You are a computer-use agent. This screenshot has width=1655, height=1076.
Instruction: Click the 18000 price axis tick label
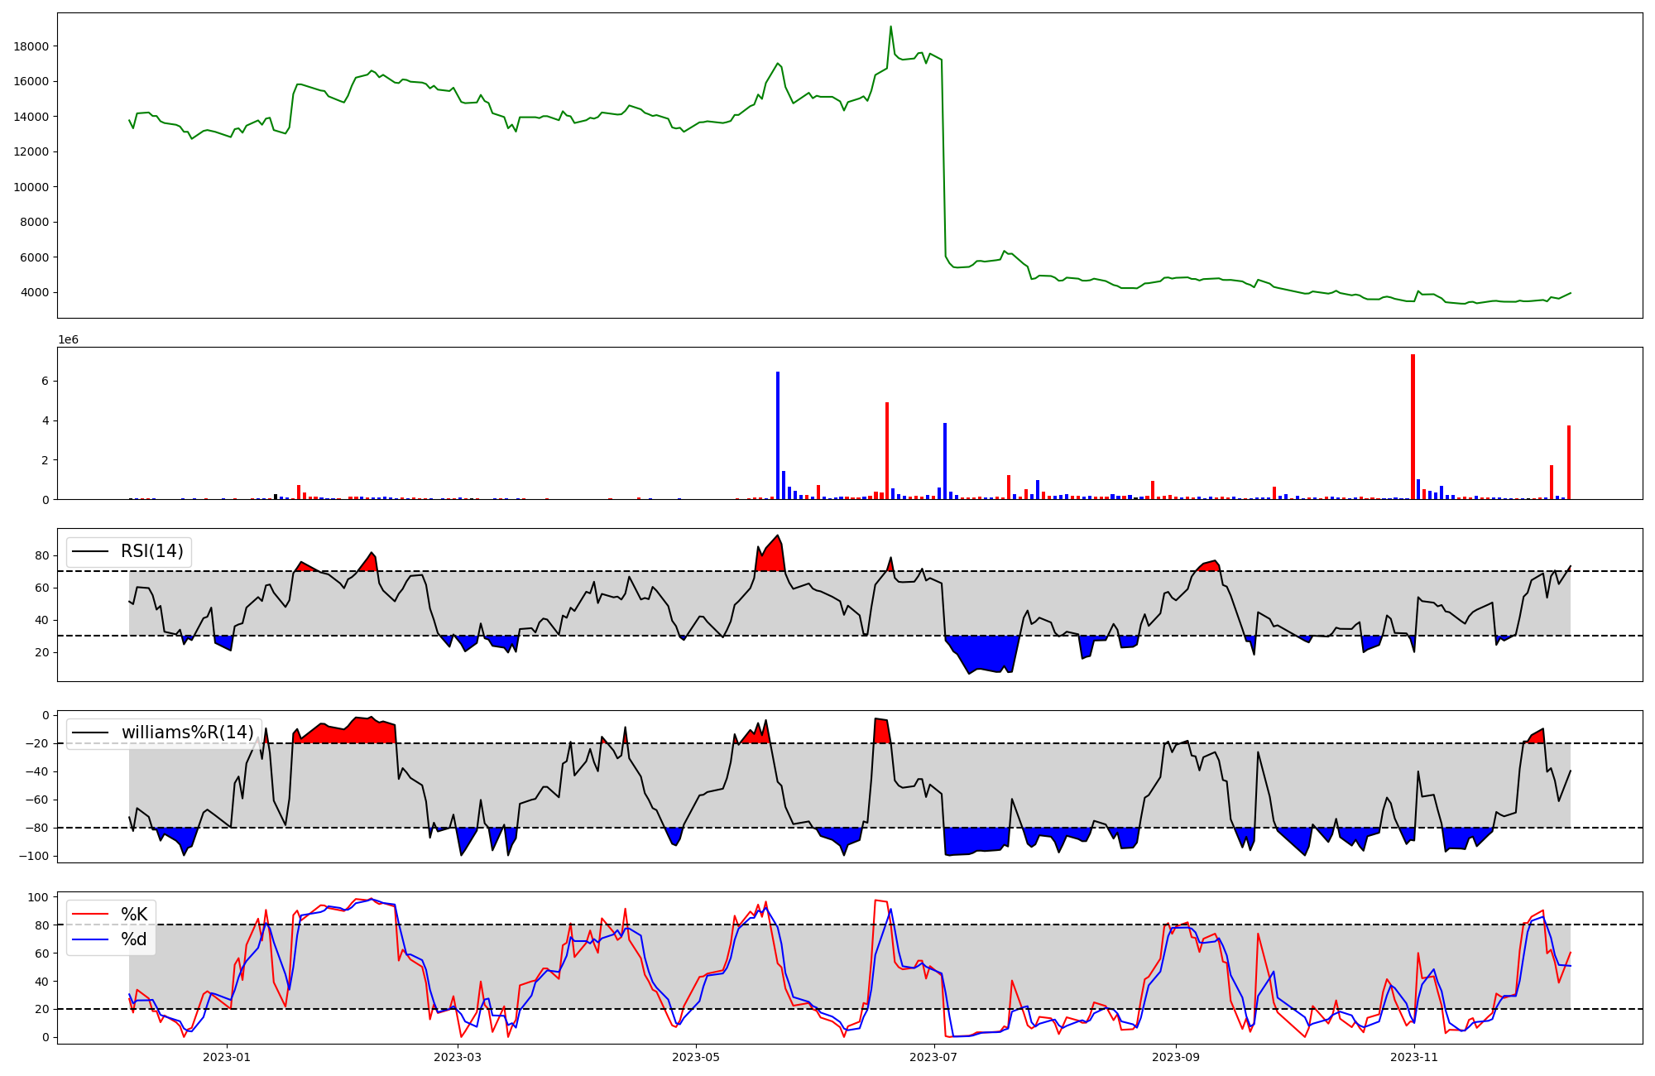pos(31,46)
